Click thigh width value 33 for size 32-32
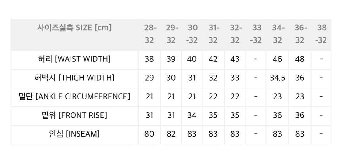This screenshot has width=342, height=156. click(235, 78)
